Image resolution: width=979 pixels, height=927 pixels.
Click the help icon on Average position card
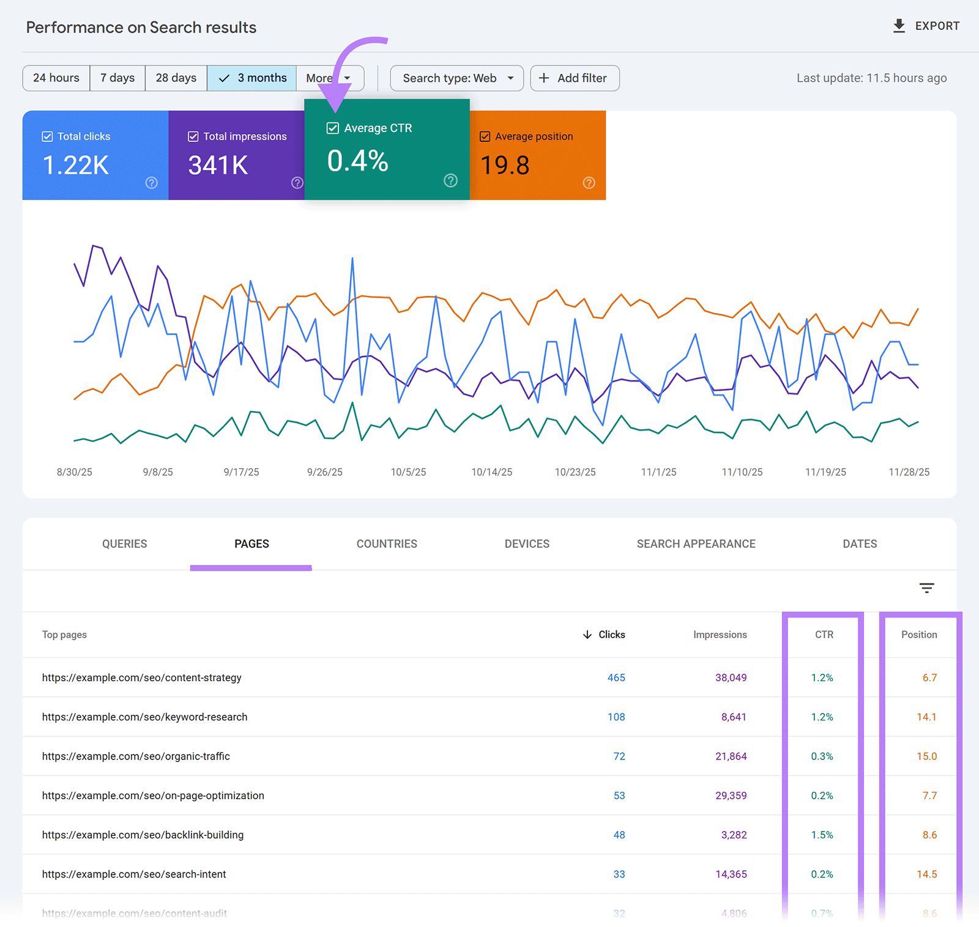coord(588,182)
